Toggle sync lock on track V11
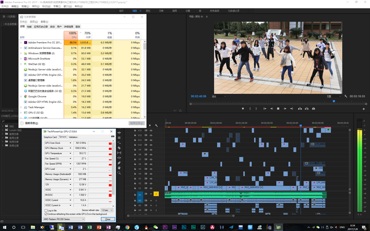Image resolution: width=370 pixels, height=231 pixels. [x=146, y=140]
